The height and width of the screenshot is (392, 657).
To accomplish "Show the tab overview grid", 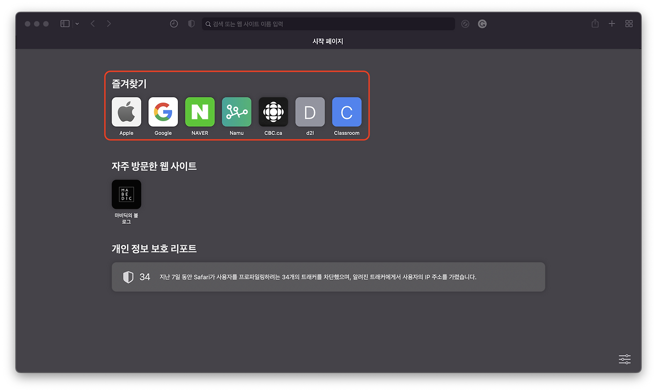I will coord(629,24).
